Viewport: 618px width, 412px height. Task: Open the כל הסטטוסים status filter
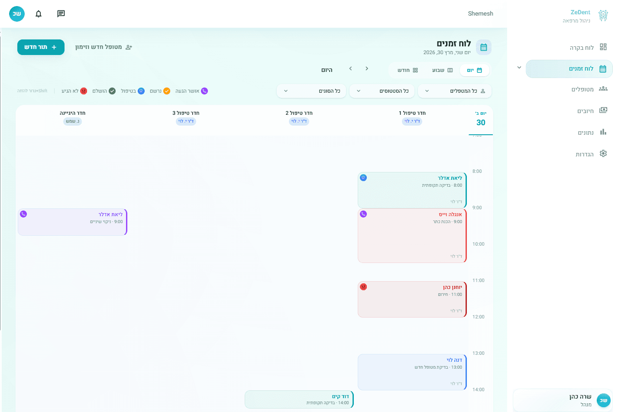point(382,91)
